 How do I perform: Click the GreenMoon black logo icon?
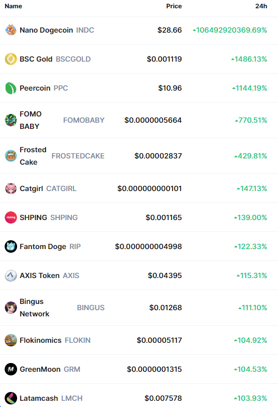[11, 369]
